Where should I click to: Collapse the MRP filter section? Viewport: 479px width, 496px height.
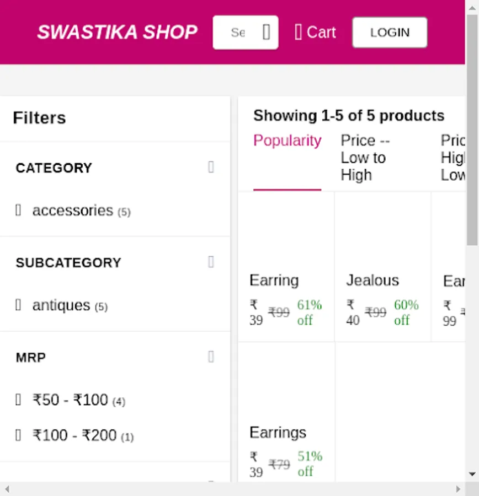pos(211,357)
